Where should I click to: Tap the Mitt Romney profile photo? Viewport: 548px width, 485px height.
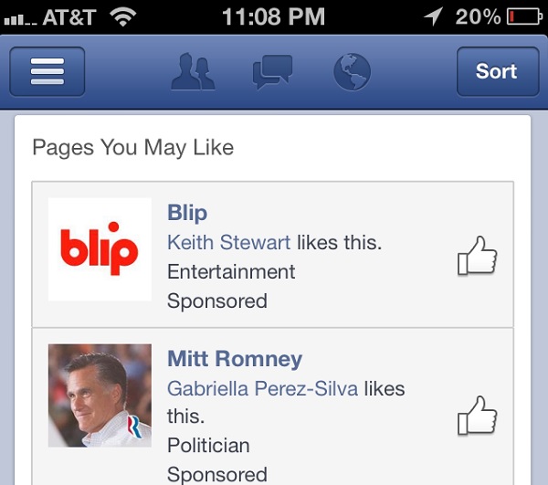[x=100, y=395]
